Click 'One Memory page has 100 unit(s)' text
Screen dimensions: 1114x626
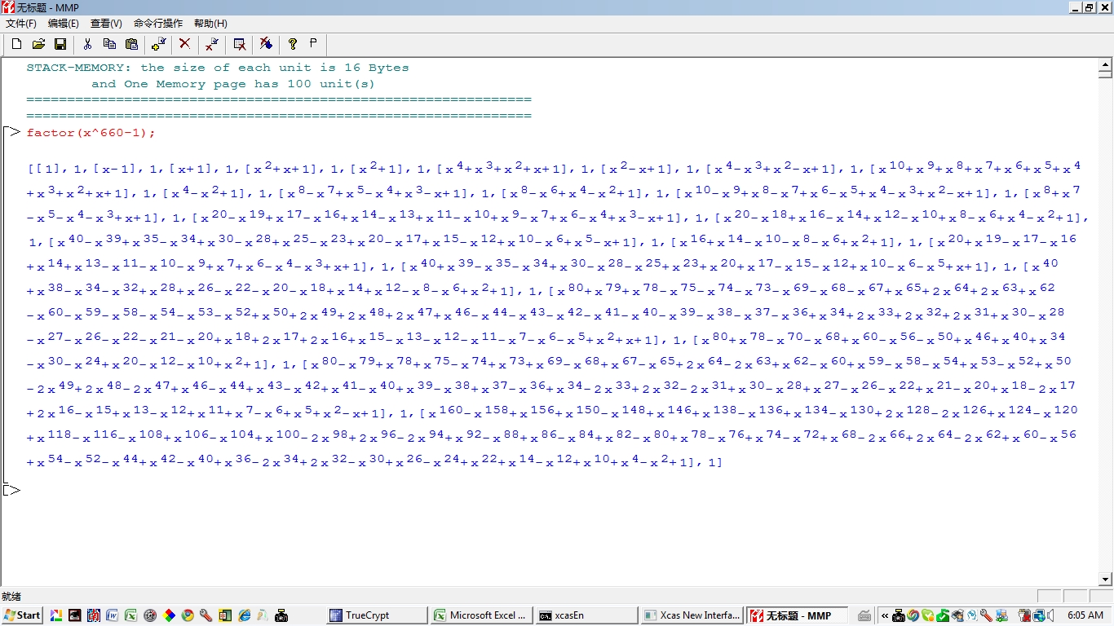click(250, 84)
